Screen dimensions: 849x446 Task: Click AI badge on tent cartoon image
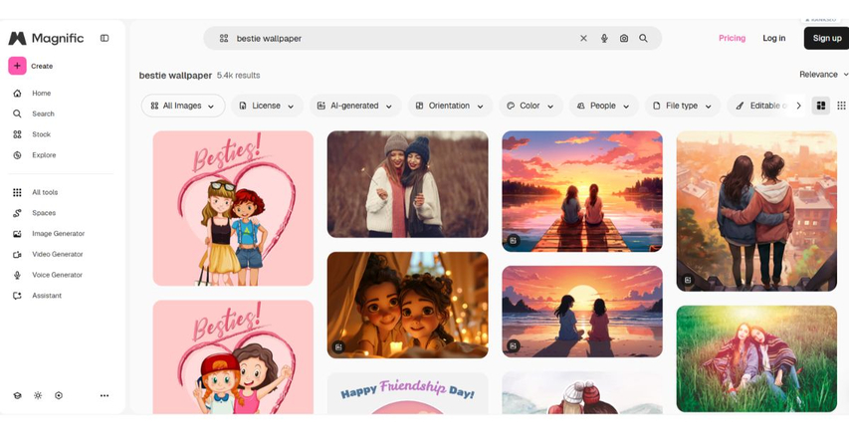click(x=338, y=347)
